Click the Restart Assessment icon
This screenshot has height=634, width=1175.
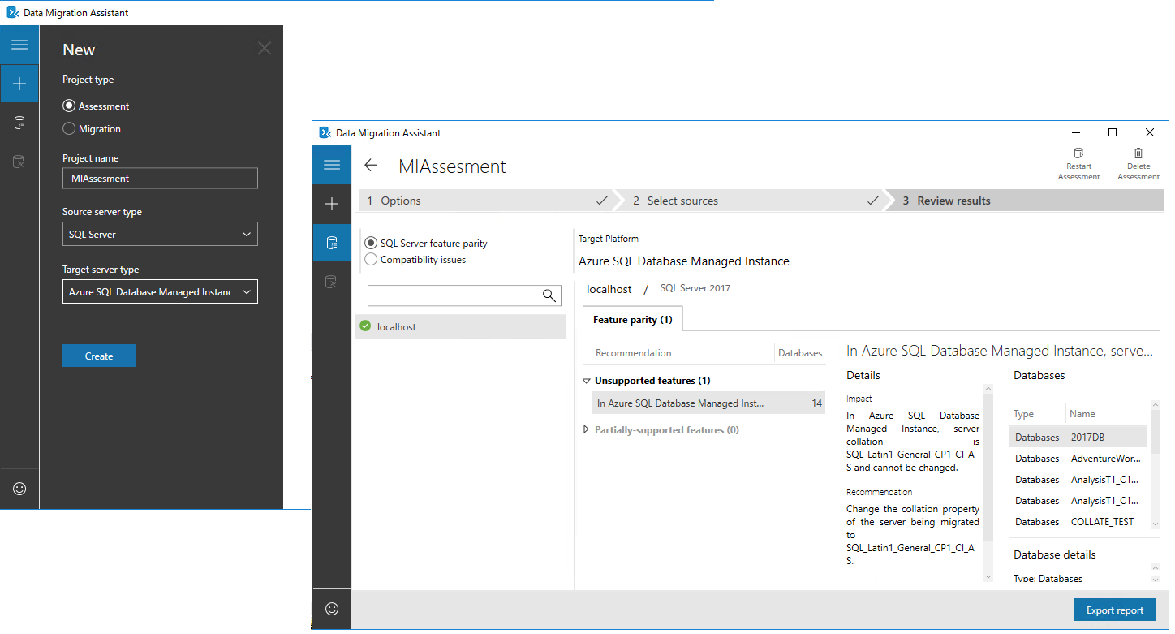click(x=1078, y=153)
